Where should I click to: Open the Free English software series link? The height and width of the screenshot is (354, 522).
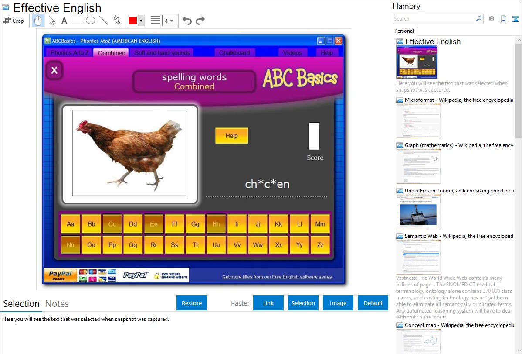pyautogui.click(x=277, y=277)
